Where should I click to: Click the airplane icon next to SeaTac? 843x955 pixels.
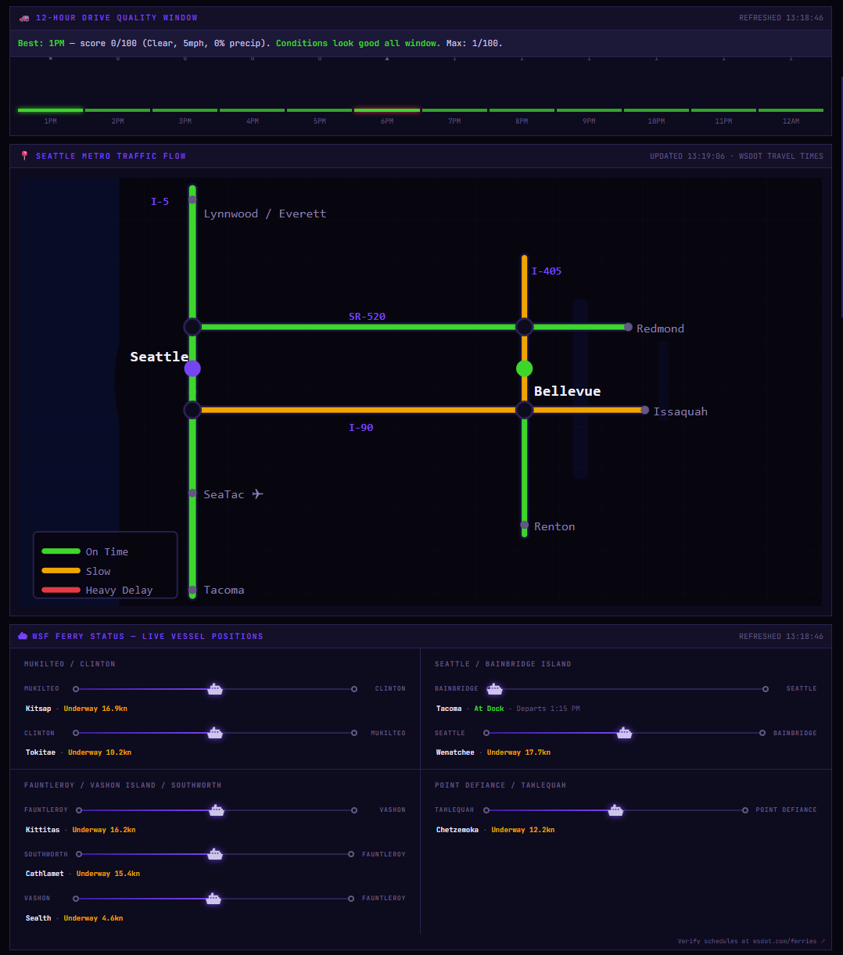(x=257, y=494)
